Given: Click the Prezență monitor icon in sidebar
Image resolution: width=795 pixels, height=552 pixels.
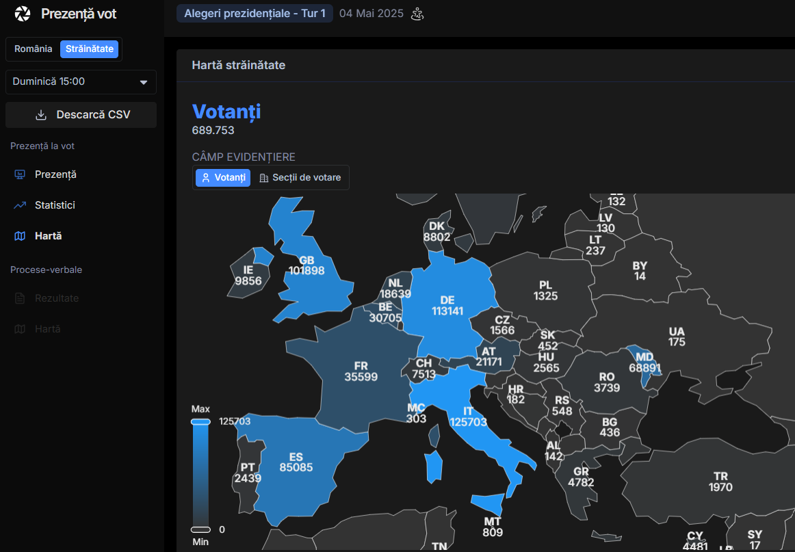Looking at the screenshot, I should tap(20, 174).
